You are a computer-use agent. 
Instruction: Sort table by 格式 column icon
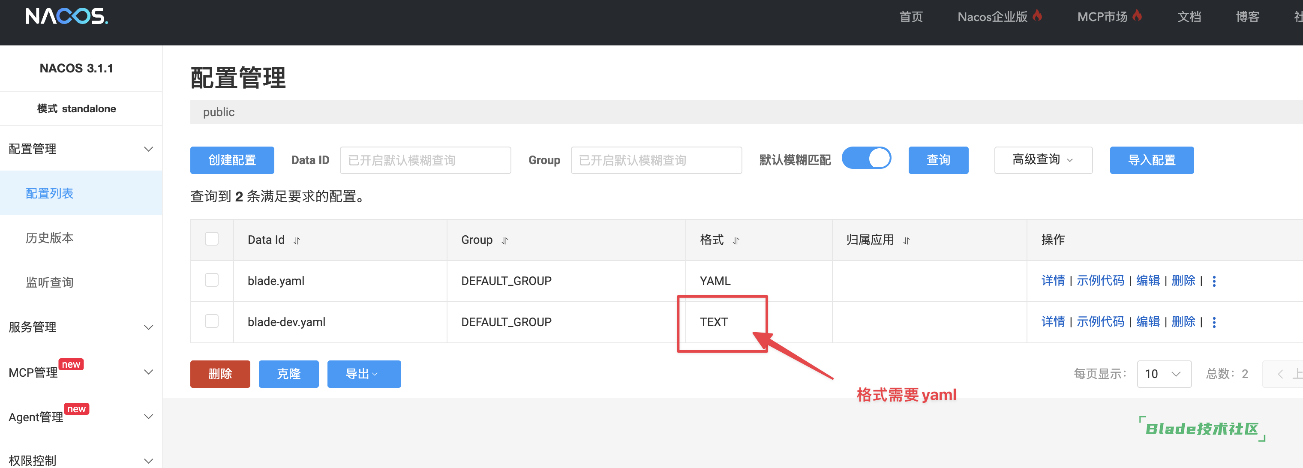tap(736, 241)
